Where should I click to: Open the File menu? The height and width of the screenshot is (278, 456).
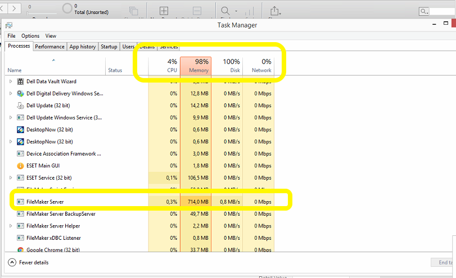(x=11, y=36)
